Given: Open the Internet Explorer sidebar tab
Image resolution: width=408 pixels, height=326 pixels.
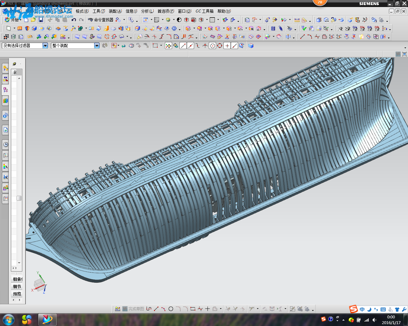Looking at the screenshot, I should tap(5, 130).
